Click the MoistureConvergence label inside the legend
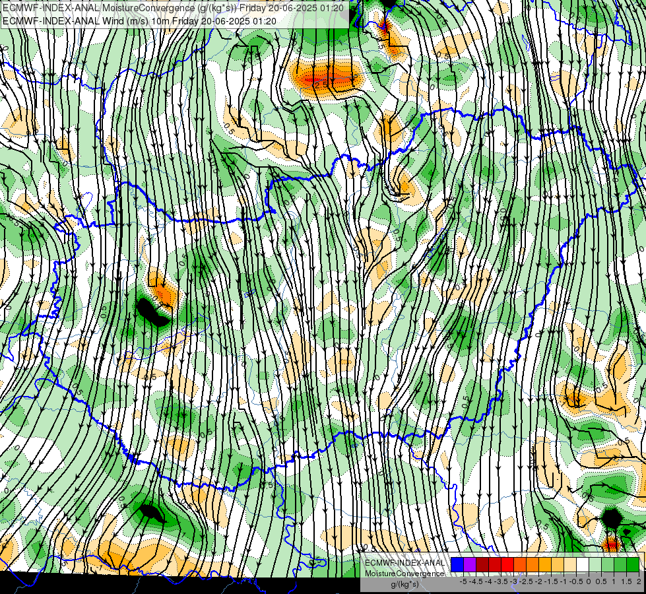646x594 pixels. point(404,574)
